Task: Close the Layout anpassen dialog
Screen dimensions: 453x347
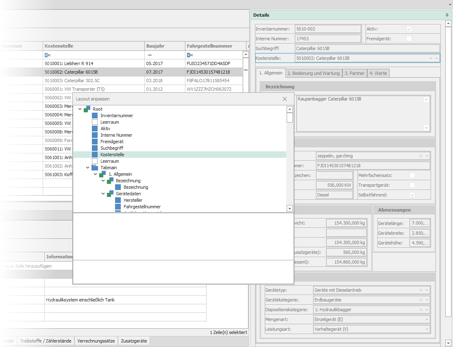Action: [284, 99]
